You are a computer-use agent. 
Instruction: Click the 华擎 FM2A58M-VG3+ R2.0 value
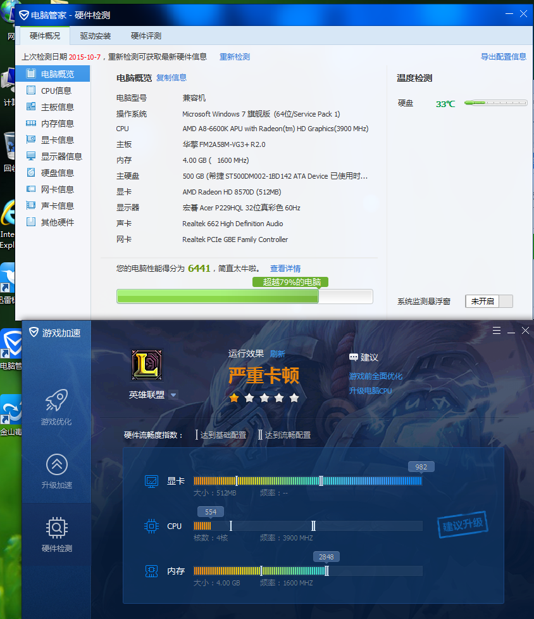click(224, 144)
